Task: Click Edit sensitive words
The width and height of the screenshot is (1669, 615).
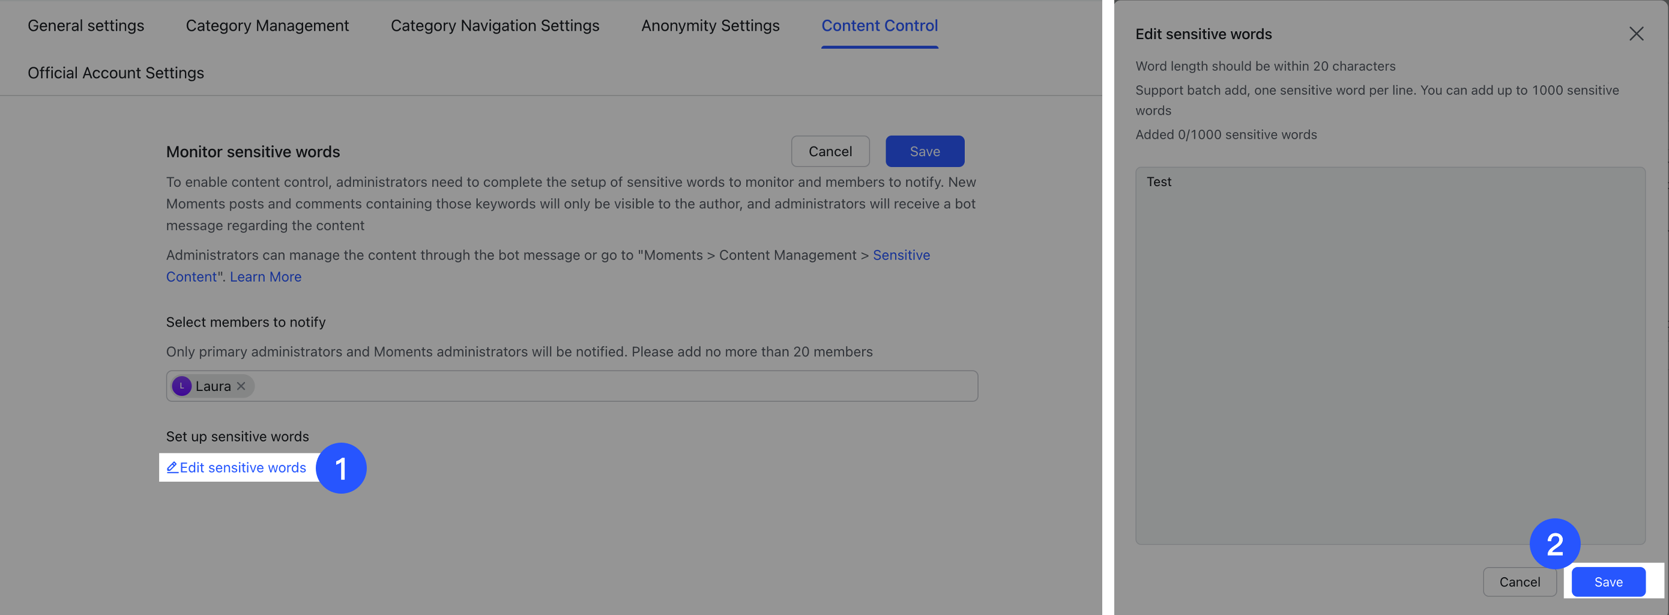Action: coord(243,467)
